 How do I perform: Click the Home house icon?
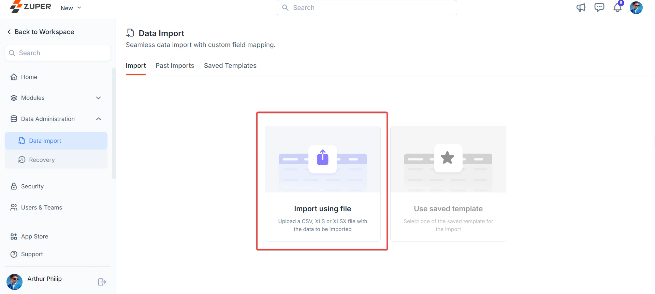pos(14,77)
